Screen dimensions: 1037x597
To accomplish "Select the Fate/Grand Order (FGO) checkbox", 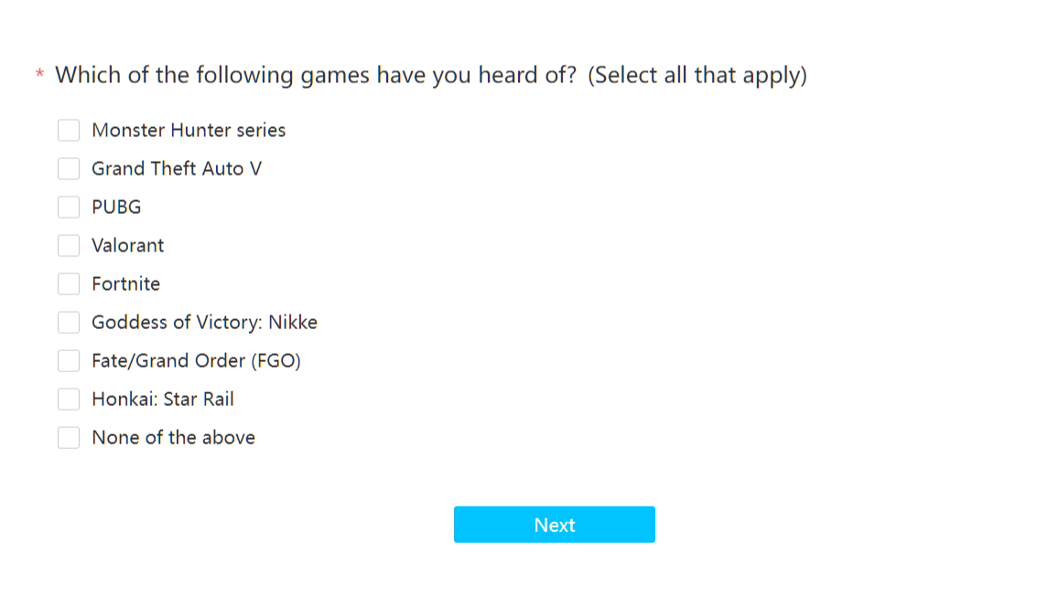I will click(69, 360).
